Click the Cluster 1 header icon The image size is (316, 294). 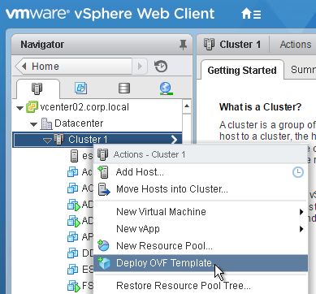pyautogui.click(x=209, y=44)
